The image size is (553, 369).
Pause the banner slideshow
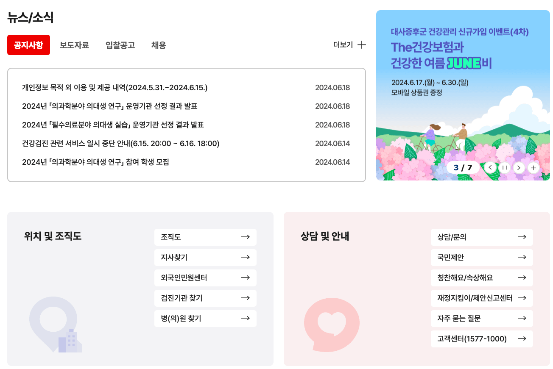504,167
